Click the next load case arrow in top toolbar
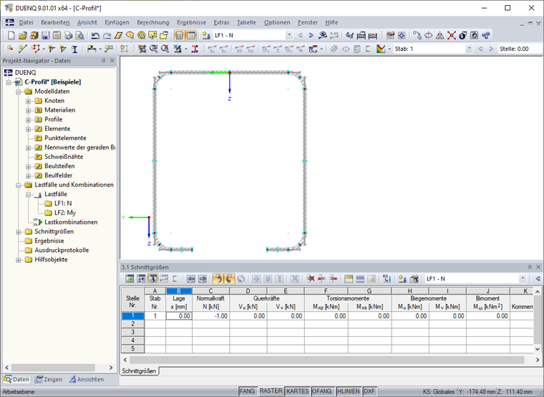The width and height of the screenshot is (544, 397). [311, 35]
